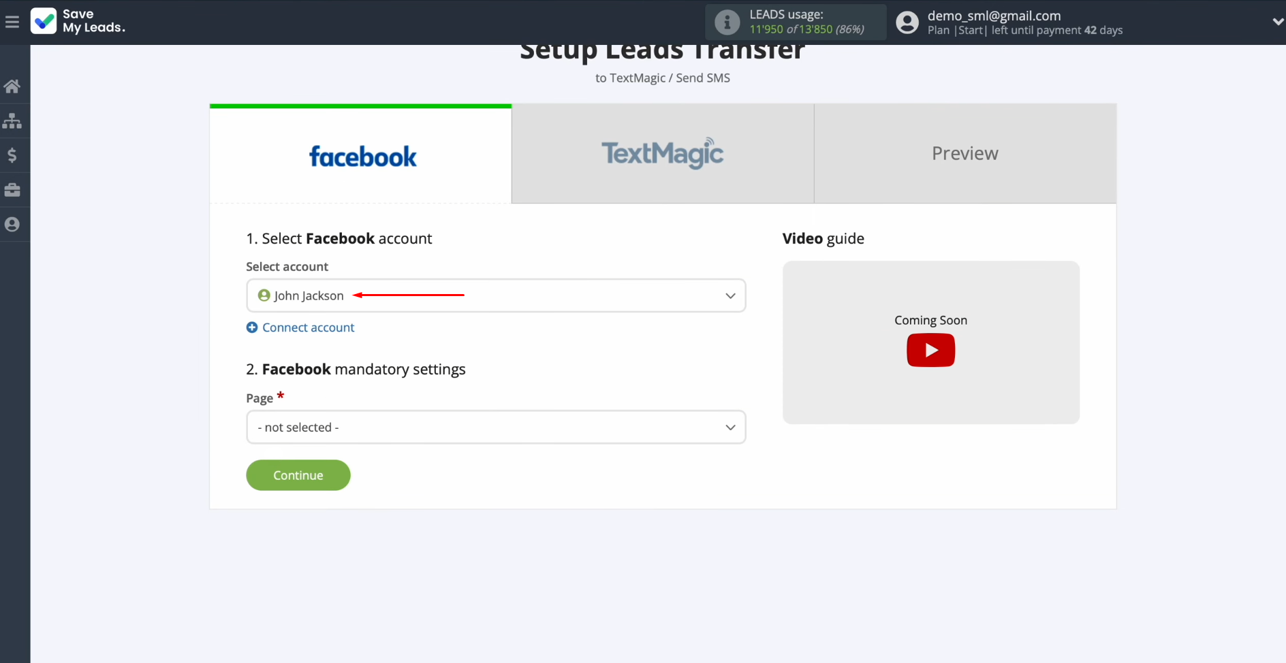The height and width of the screenshot is (663, 1286).
Task: Click the LEADS usage info icon
Action: coord(727,22)
